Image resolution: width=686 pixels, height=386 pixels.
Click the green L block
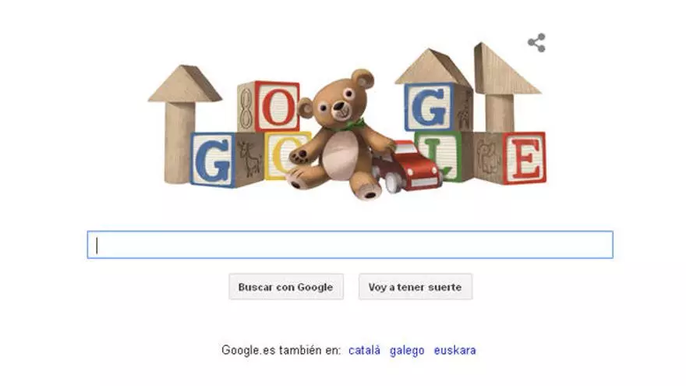(x=437, y=155)
